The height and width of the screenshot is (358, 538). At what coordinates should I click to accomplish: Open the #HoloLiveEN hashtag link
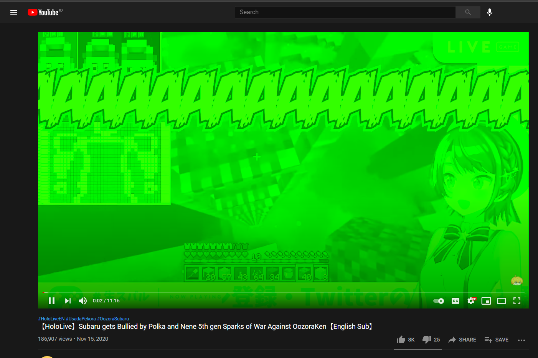click(51, 319)
